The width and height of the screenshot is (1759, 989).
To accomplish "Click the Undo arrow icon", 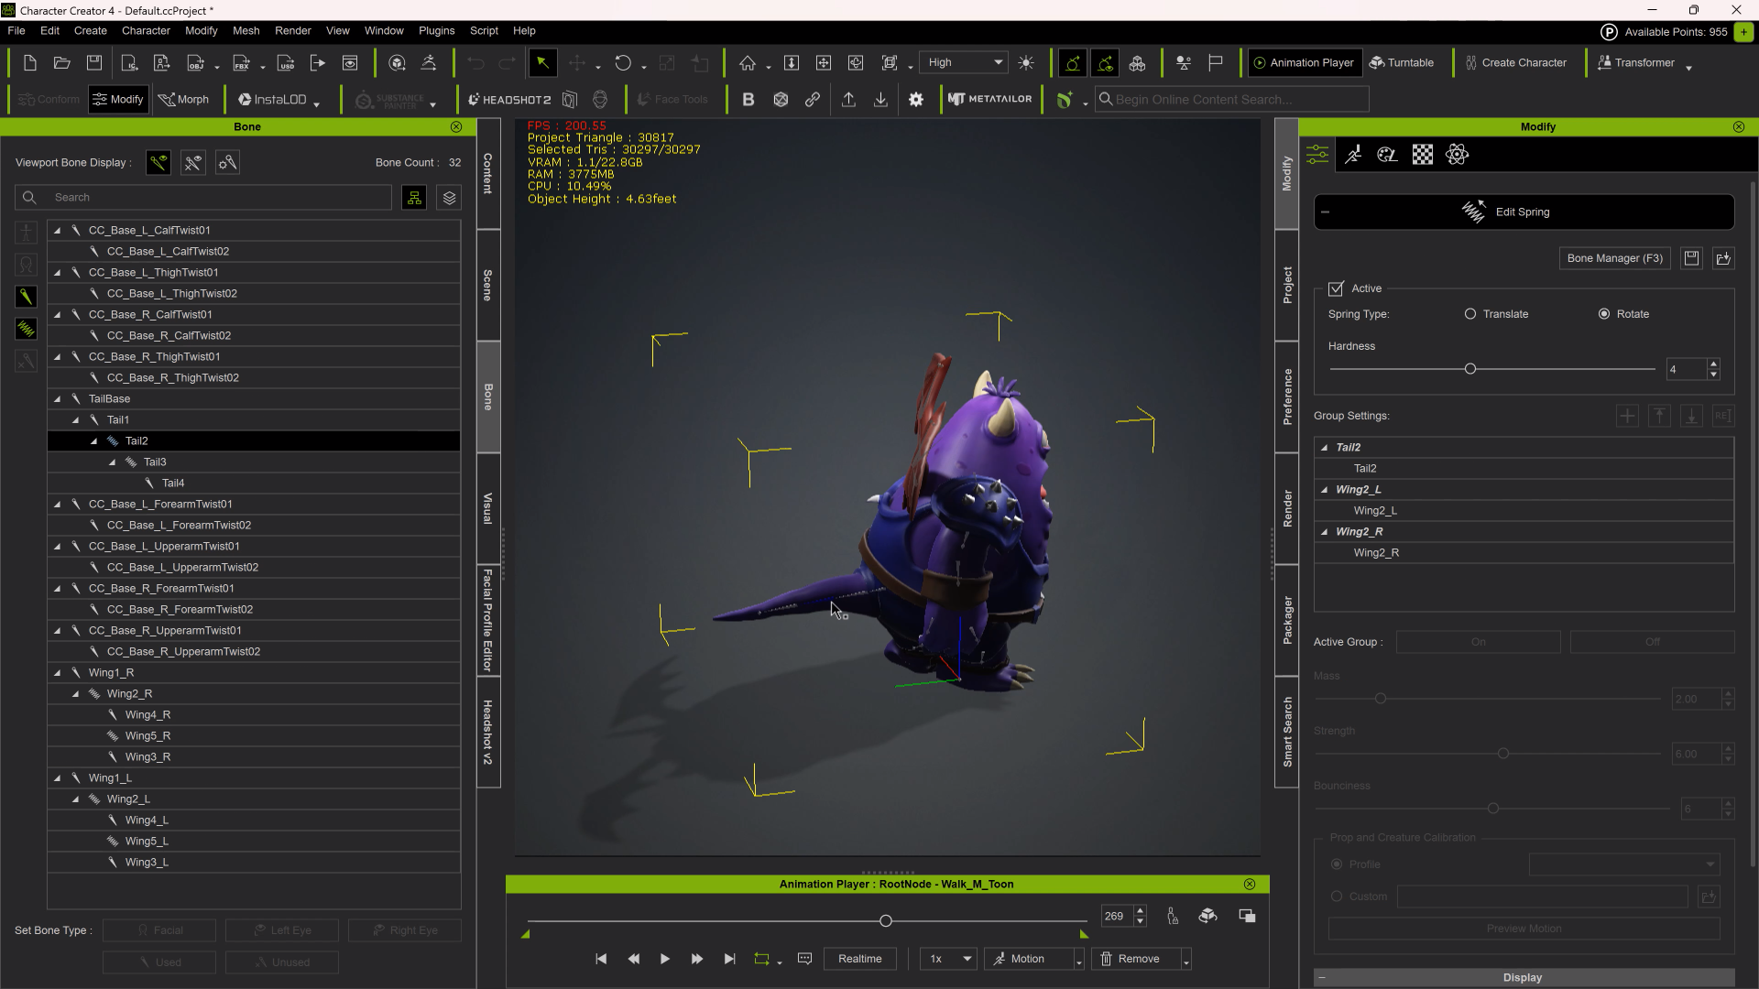I will coord(475,63).
